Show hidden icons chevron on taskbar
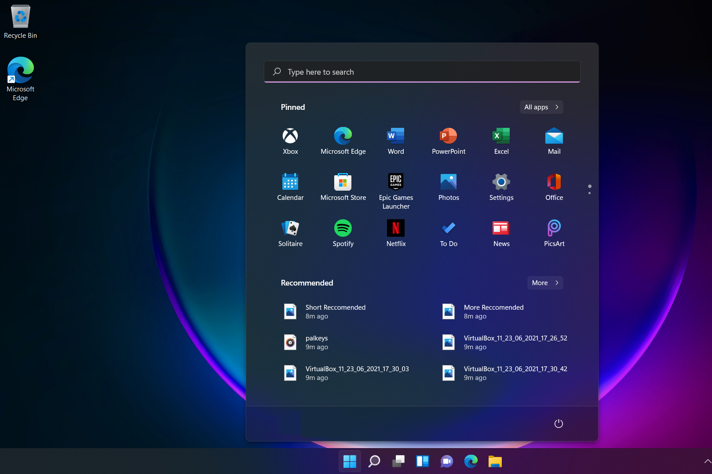The image size is (712, 474). point(707,461)
